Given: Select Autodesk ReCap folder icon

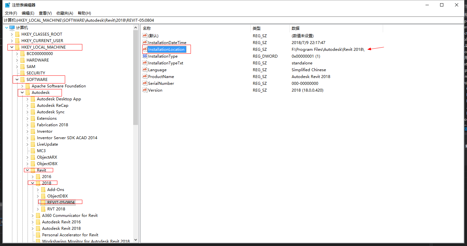Looking at the screenshot, I should (33, 106).
